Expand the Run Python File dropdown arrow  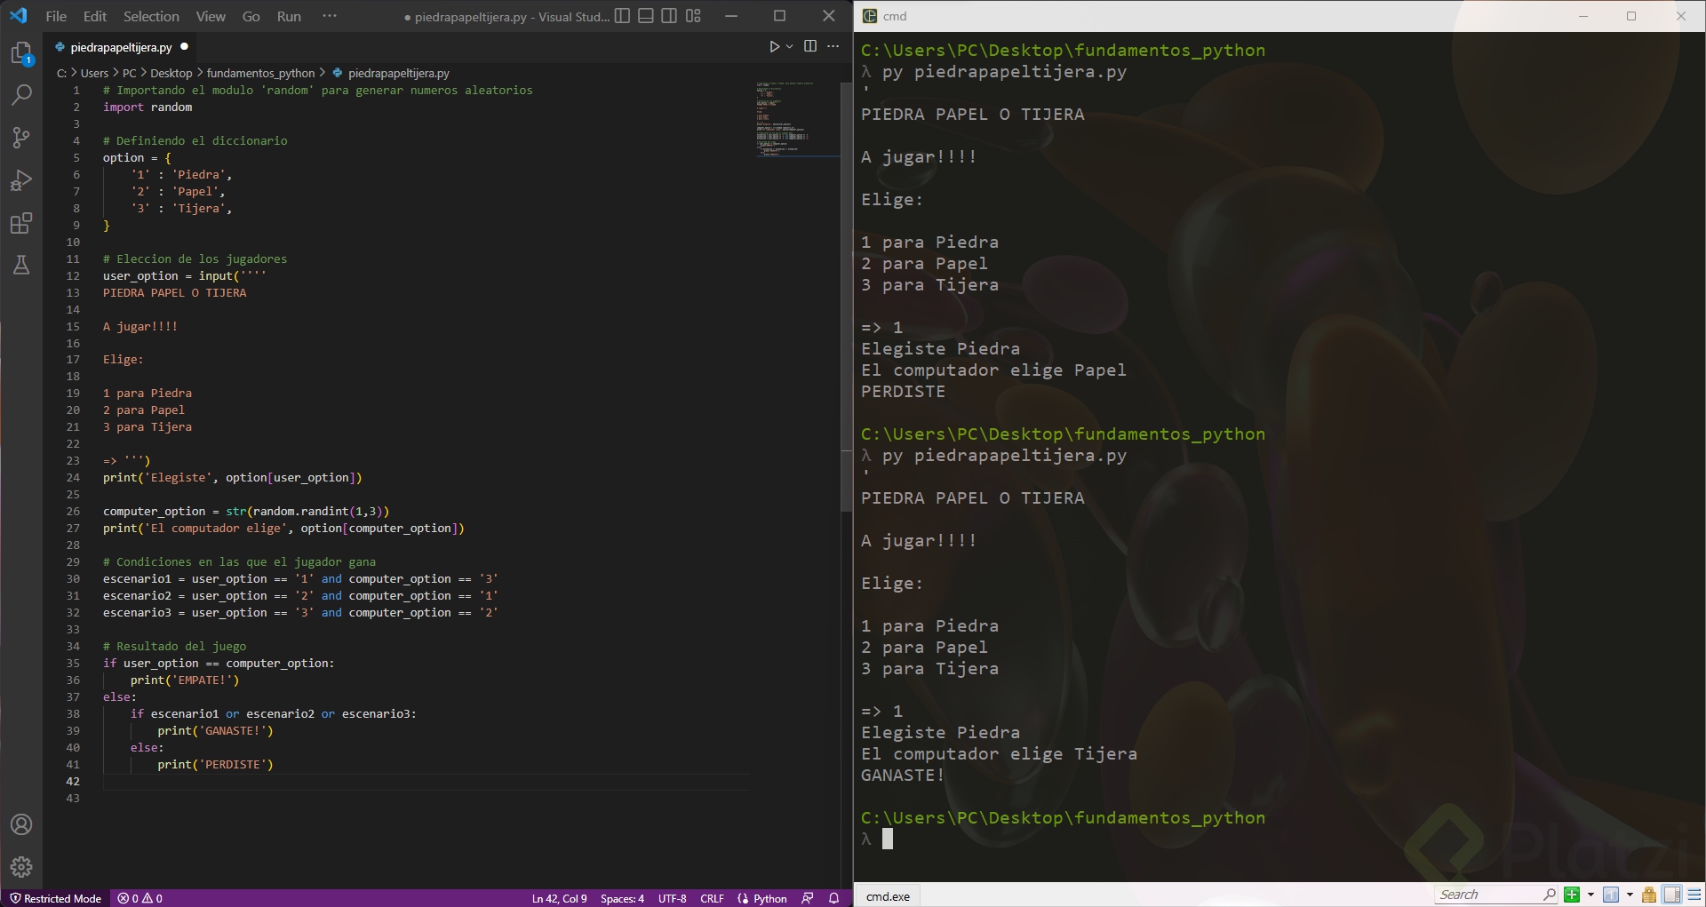pyautogui.click(x=789, y=47)
